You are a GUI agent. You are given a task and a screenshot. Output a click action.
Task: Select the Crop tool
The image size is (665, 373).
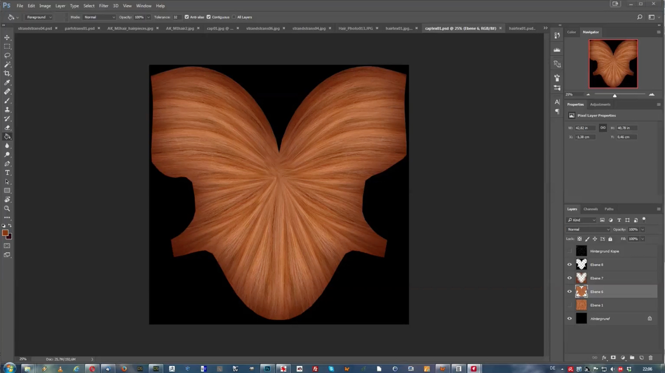[x=7, y=73]
